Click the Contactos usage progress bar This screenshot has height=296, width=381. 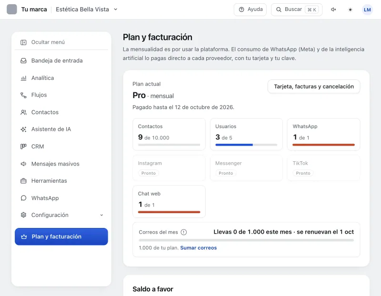tap(169, 145)
